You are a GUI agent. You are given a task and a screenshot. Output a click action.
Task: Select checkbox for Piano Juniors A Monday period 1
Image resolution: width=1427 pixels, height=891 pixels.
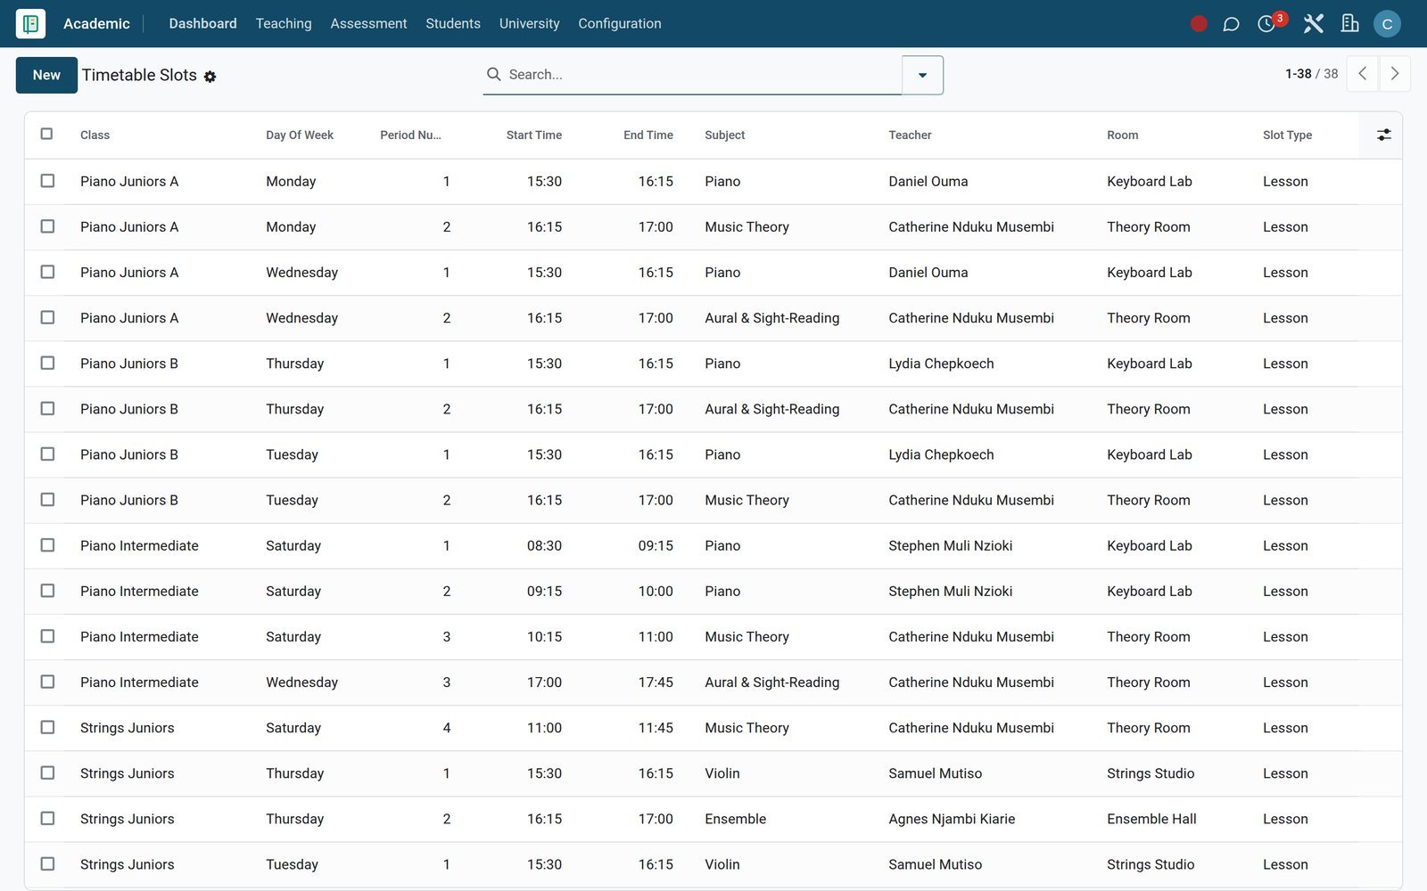tap(47, 181)
